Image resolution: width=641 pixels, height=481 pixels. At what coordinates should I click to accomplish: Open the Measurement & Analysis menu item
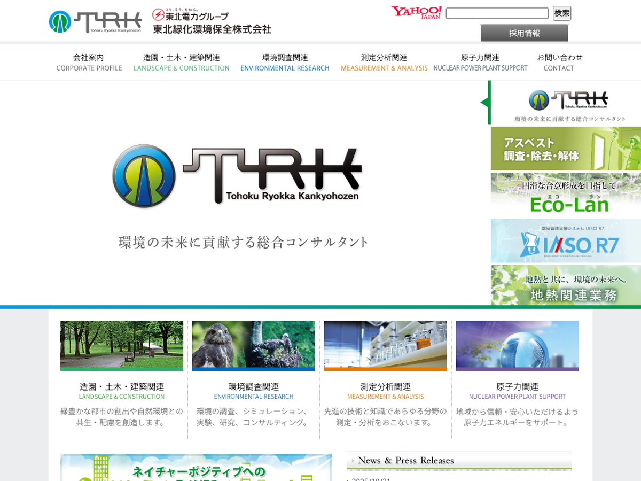[x=384, y=62]
